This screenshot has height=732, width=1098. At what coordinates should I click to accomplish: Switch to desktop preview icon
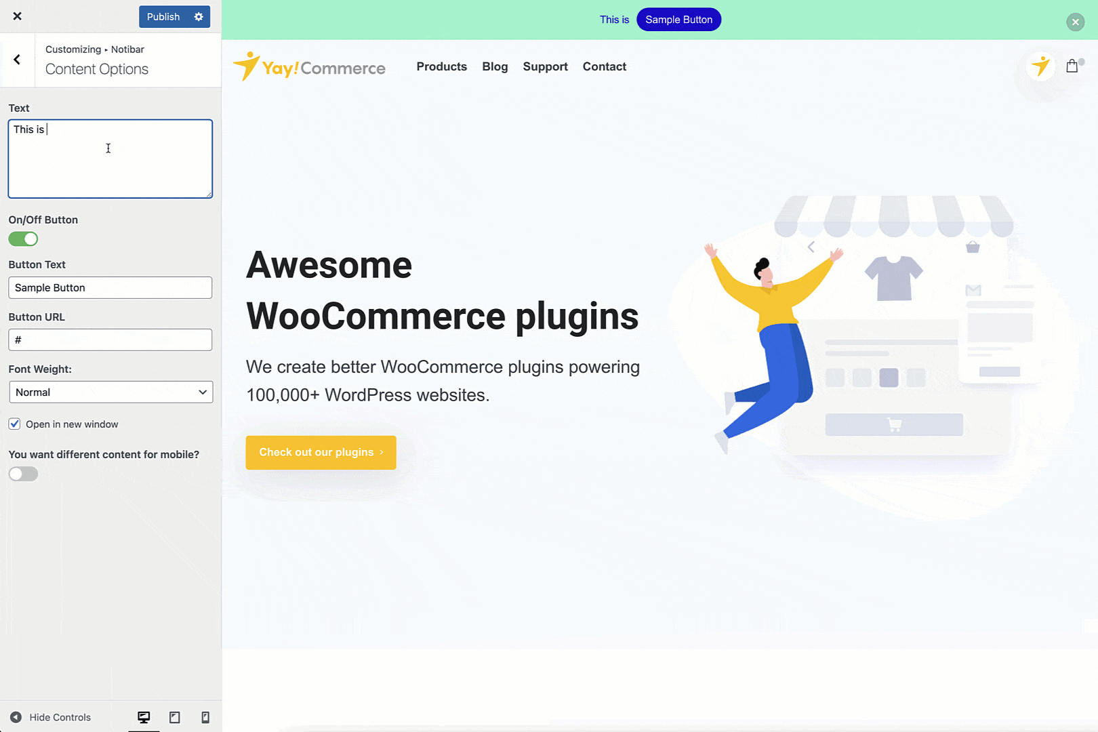[x=144, y=717]
